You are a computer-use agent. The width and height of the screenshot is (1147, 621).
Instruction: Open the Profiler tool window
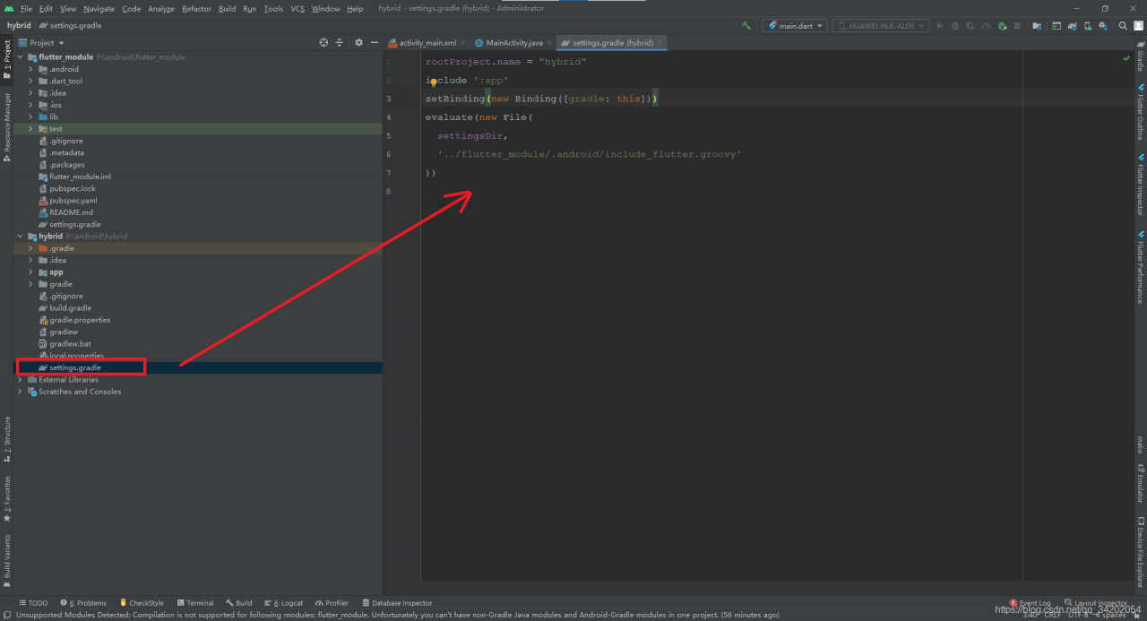pyautogui.click(x=332, y=603)
